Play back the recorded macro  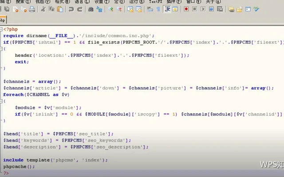tap(203, 9)
